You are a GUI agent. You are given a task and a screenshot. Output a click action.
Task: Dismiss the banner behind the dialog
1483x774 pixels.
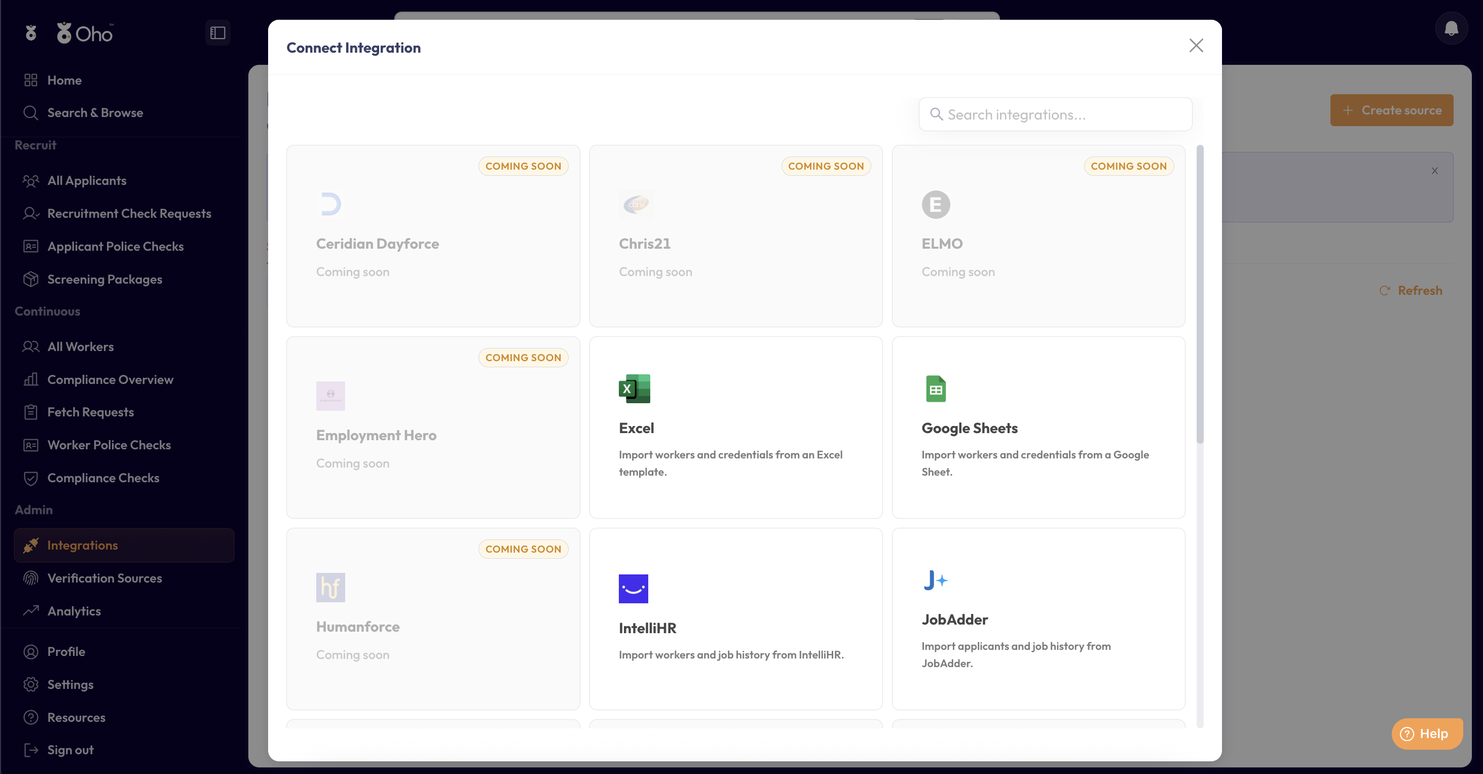coord(1434,170)
